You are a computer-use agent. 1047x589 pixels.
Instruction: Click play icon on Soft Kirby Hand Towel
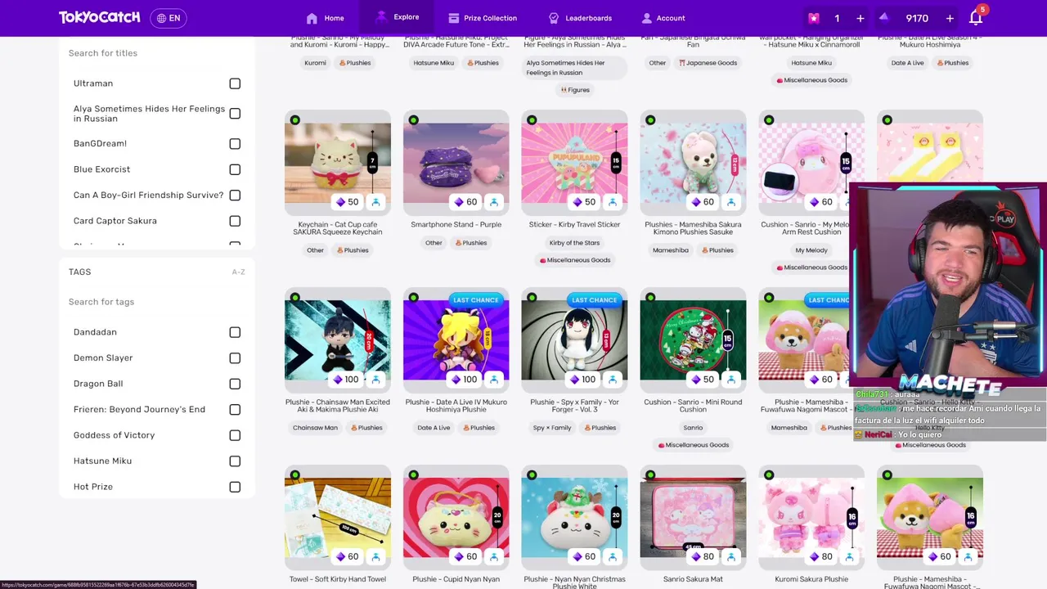click(x=375, y=556)
